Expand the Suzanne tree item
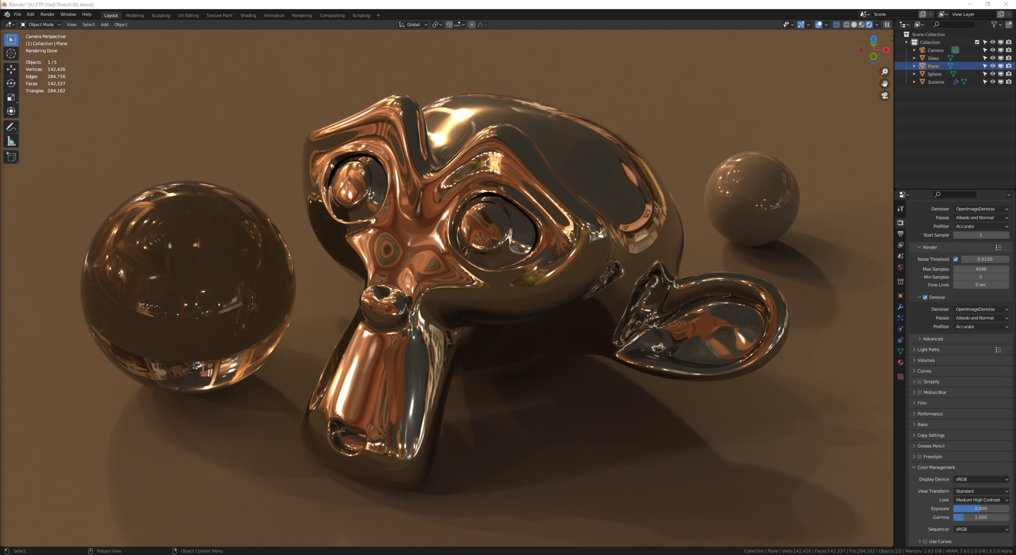The height and width of the screenshot is (555, 1016). click(x=914, y=82)
